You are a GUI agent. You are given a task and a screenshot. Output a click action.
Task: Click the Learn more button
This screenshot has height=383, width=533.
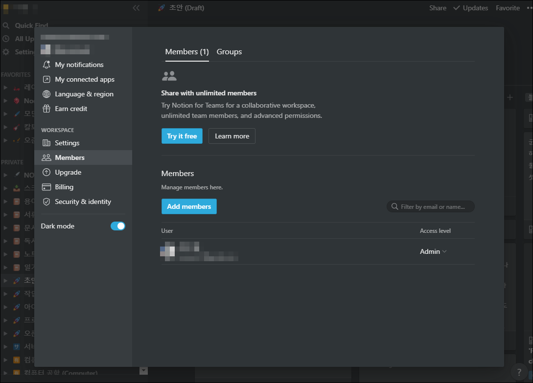pyautogui.click(x=232, y=136)
